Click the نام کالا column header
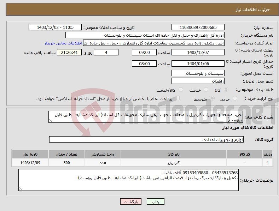 tap(174, 154)
